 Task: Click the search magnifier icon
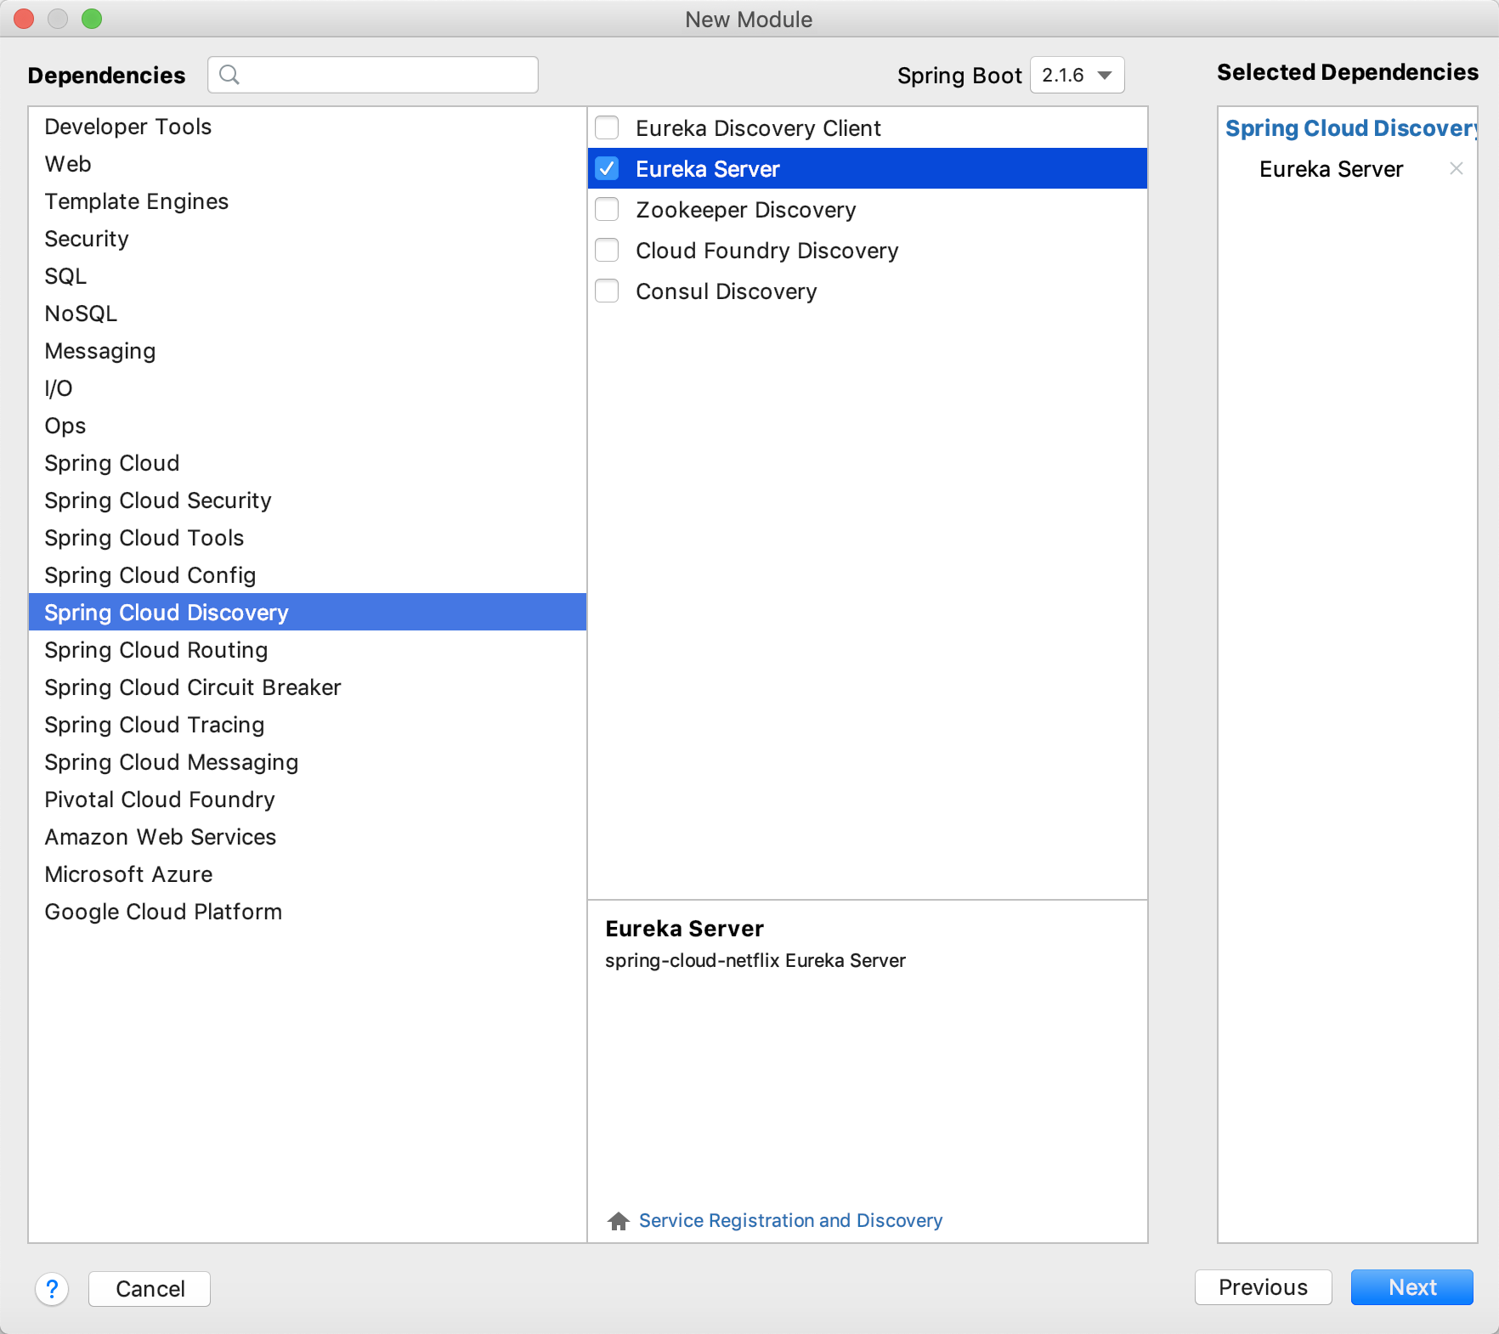229,75
